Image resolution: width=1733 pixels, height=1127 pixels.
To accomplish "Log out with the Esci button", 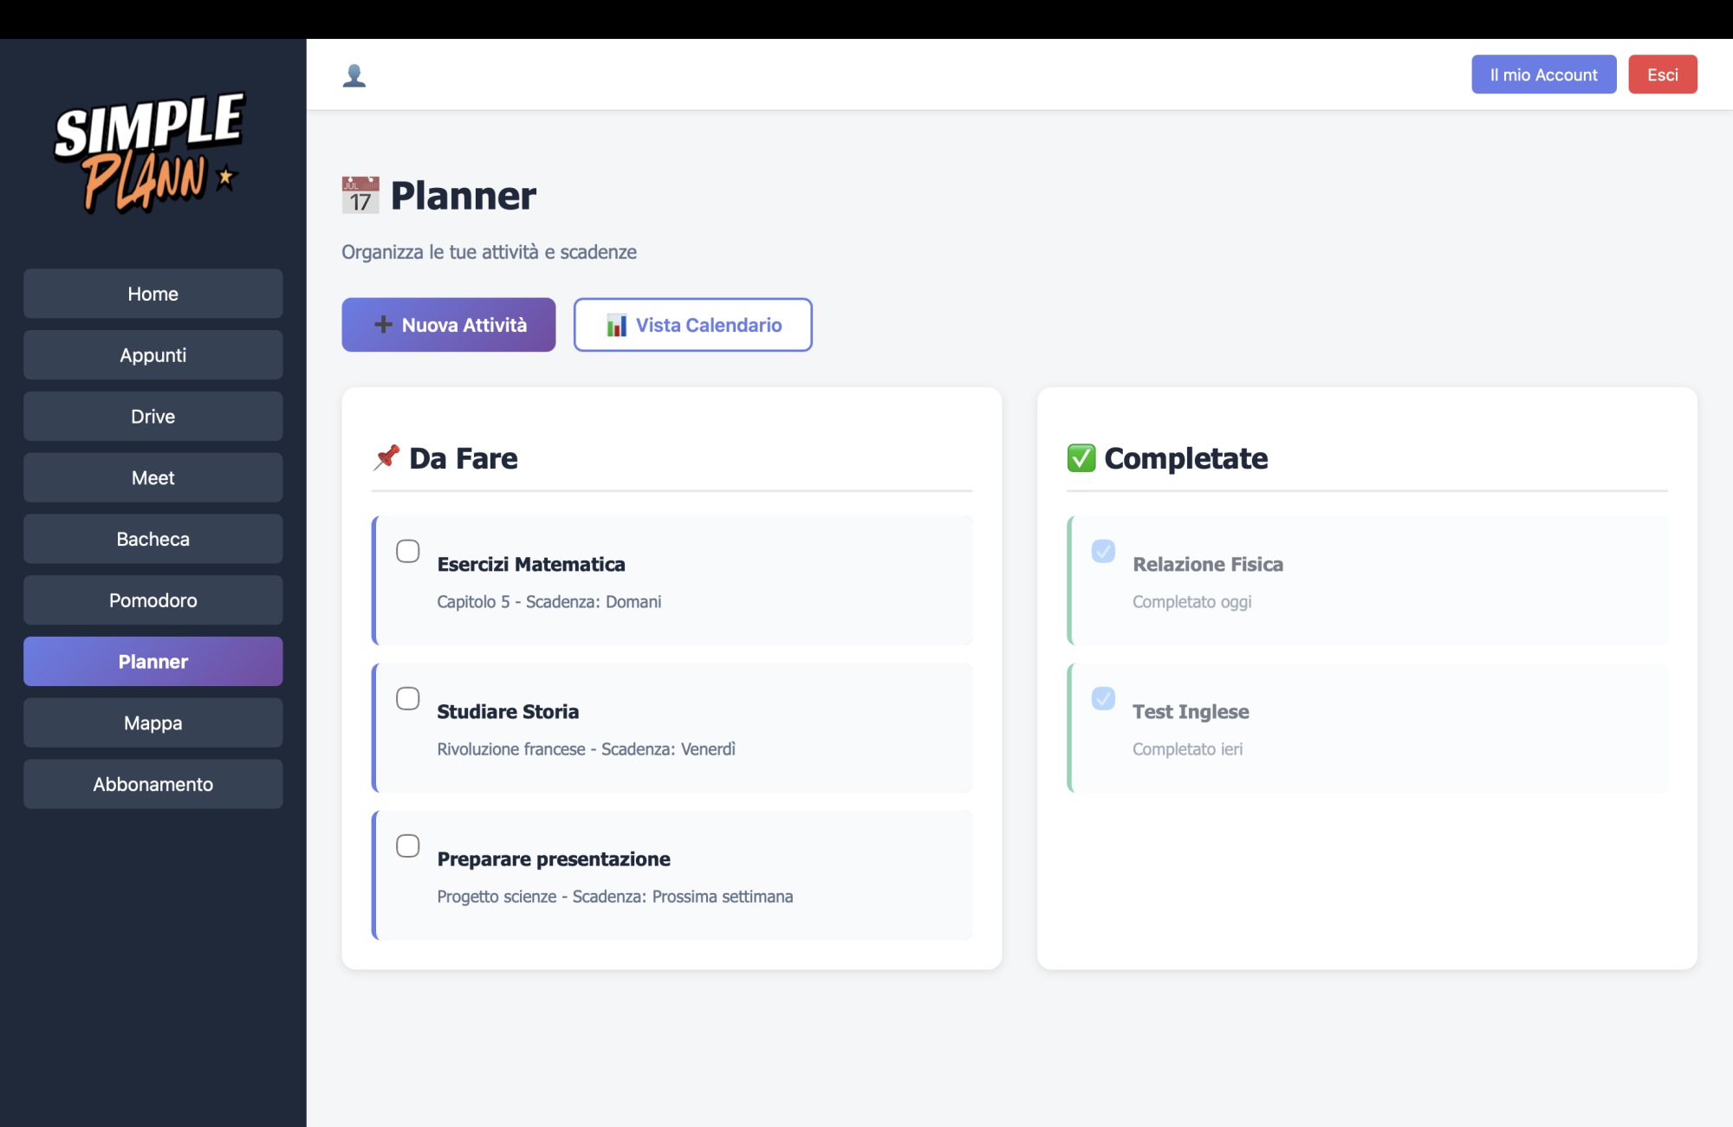I will (x=1662, y=74).
